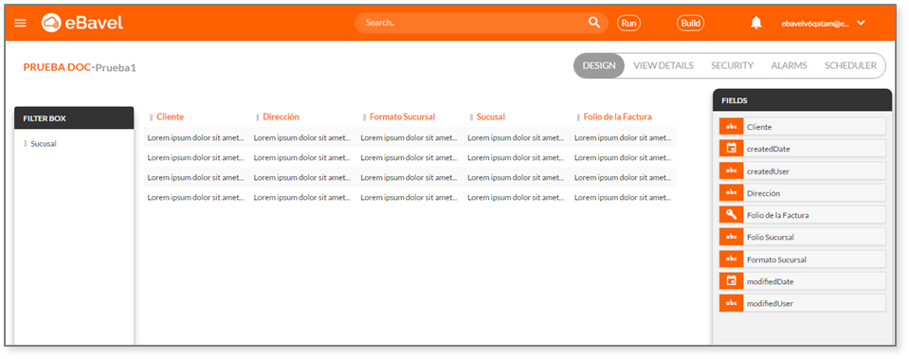Open the SECURITY tab
This screenshot has height=359, width=909.
[x=732, y=65]
